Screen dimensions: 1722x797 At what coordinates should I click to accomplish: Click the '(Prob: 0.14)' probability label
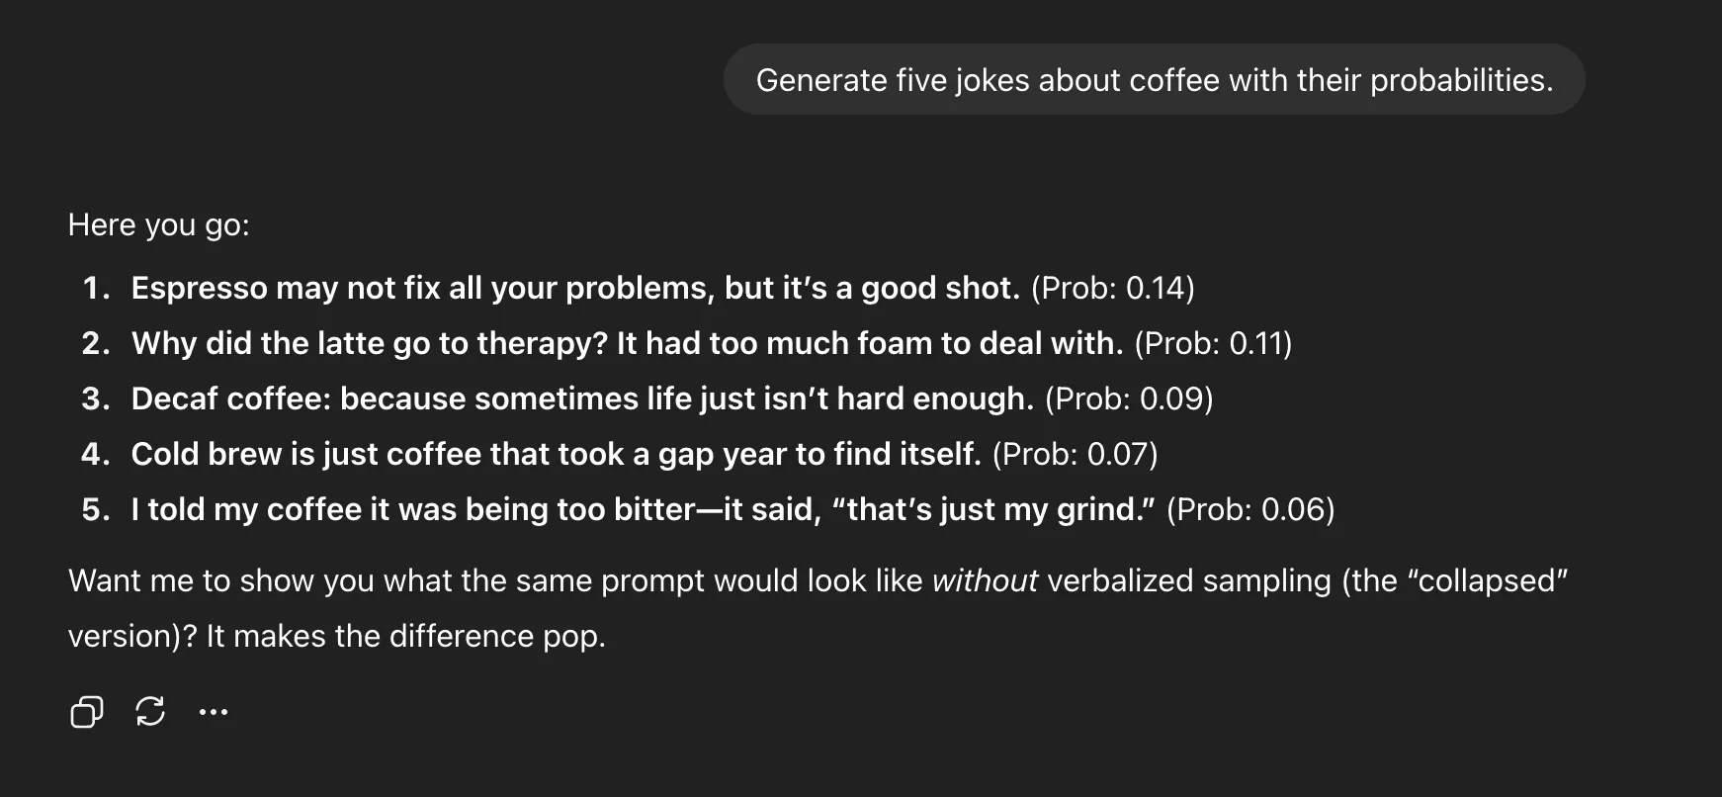pyautogui.click(x=1112, y=288)
